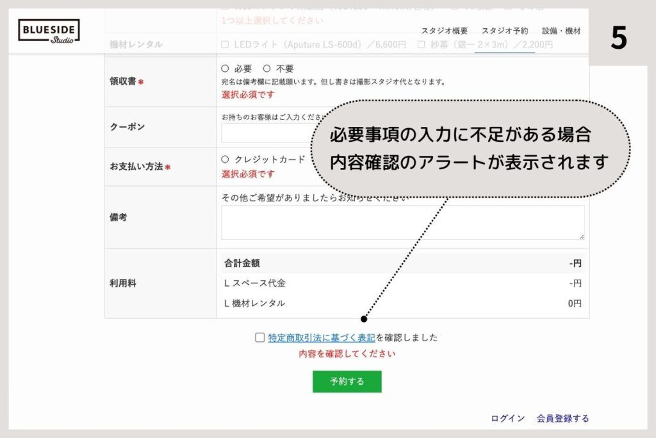656x438 pixels.
Task: Open the スタジオ予約 menu item
Action: (505, 31)
